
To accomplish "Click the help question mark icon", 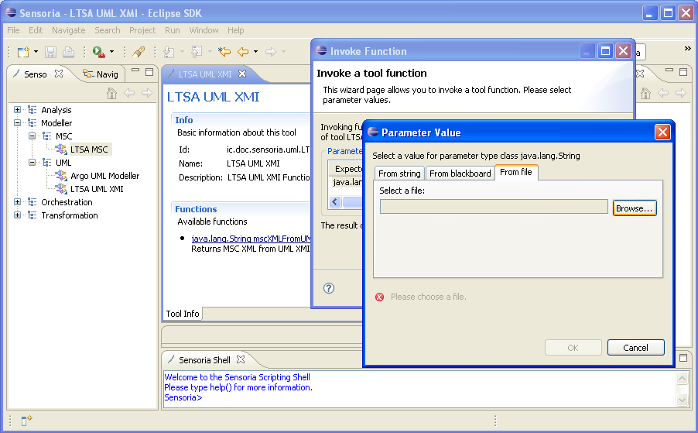I will pos(329,288).
